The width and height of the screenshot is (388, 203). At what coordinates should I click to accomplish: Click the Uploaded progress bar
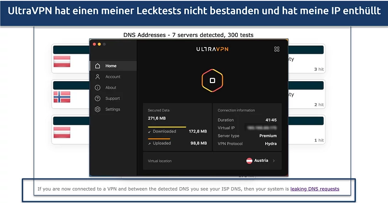[159, 139]
